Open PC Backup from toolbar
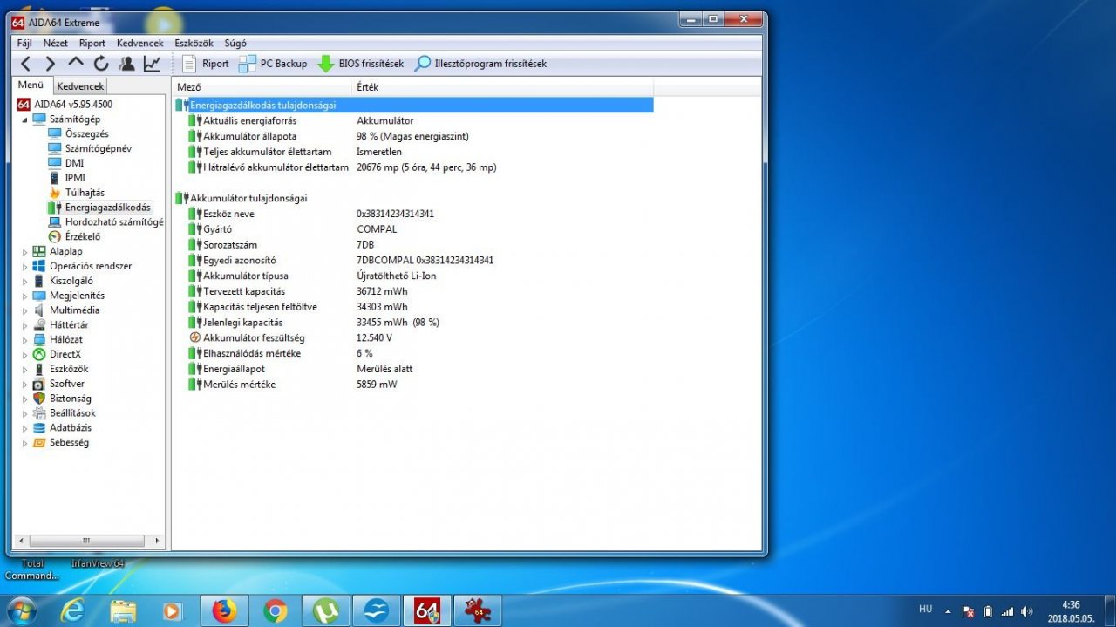The width and height of the screenshot is (1116, 627). click(x=273, y=64)
